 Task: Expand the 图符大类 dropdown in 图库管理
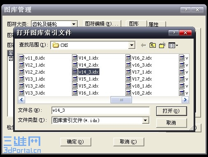(74, 24)
